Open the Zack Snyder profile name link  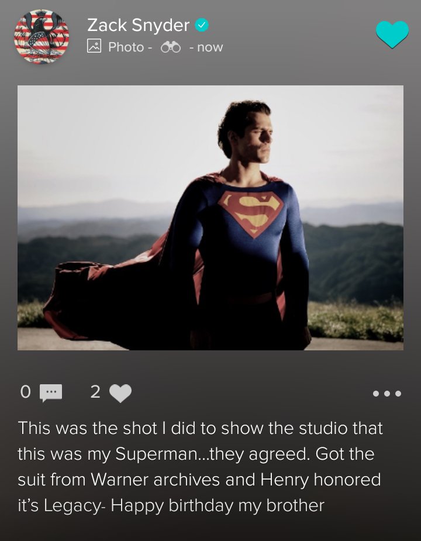(x=139, y=25)
